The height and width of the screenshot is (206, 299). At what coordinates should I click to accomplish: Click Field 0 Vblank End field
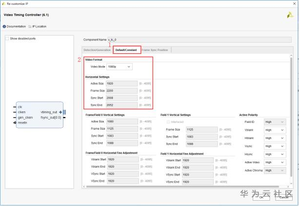coord(123,167)
